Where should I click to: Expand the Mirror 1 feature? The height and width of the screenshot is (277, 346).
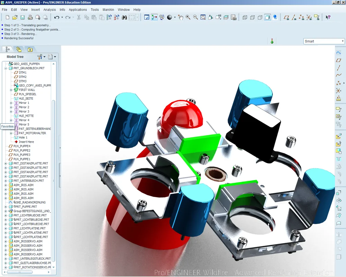click(x=11, y=103)
